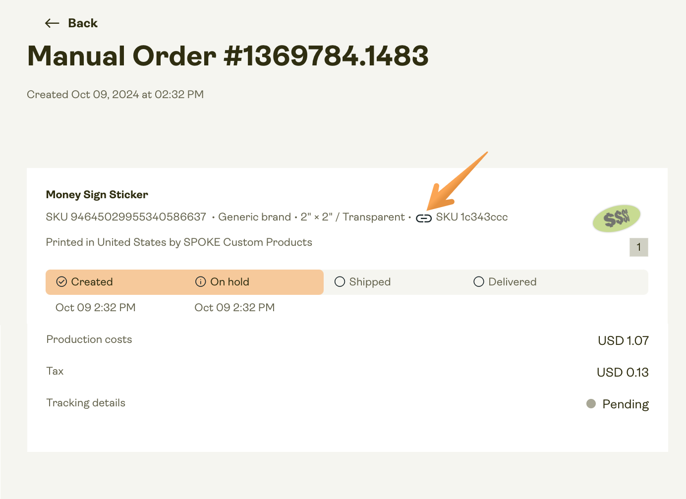Click the Back link
Viewport: 686px width, 499px height.
(x=82, y=23)
